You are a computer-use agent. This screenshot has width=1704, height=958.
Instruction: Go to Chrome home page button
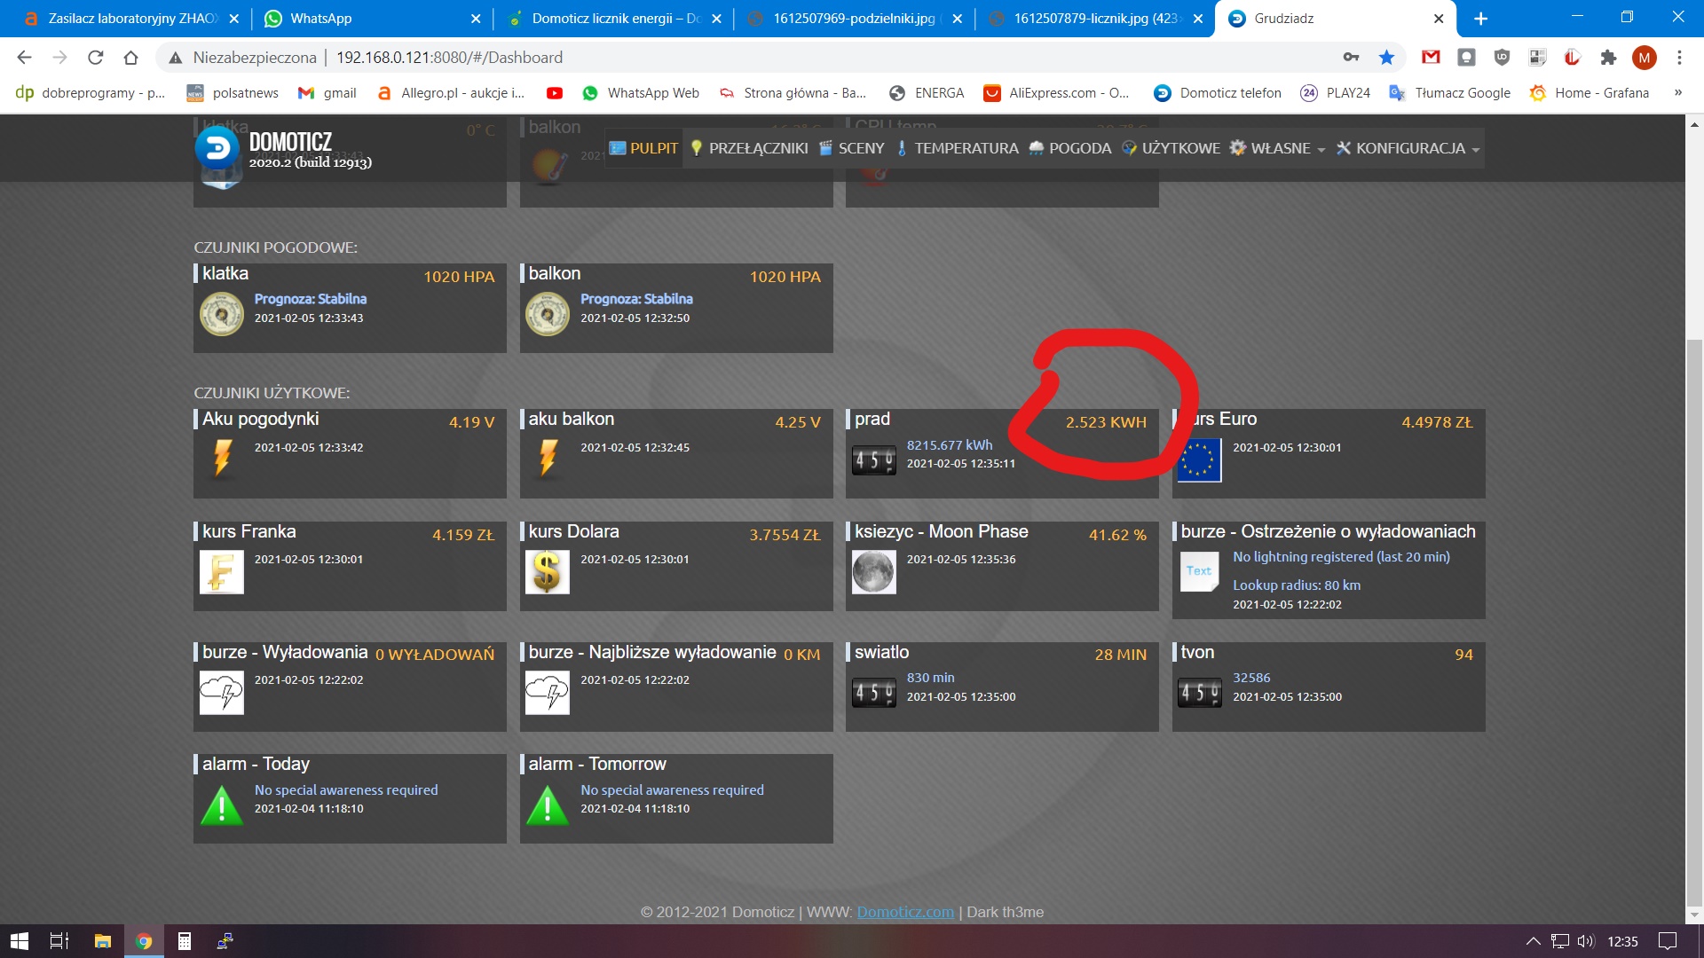click(130, 58)
